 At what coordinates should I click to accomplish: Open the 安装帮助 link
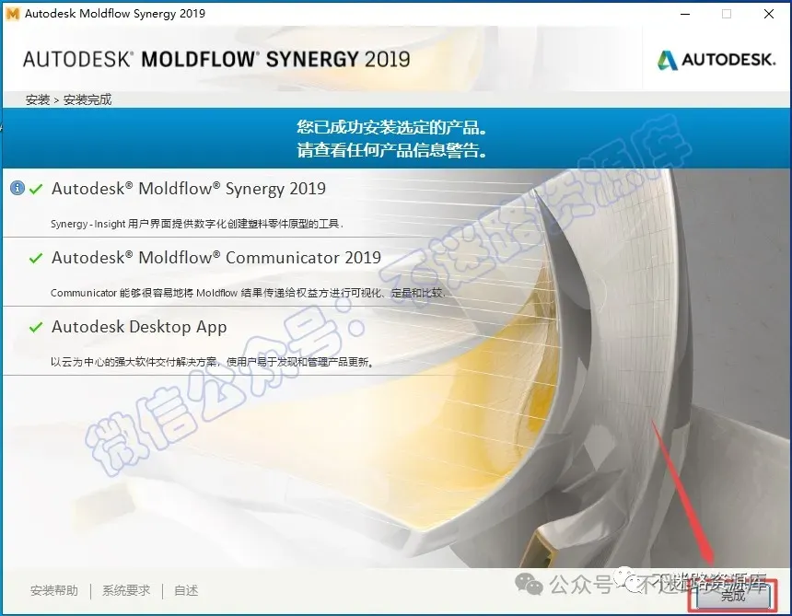[x=54, y=590]
